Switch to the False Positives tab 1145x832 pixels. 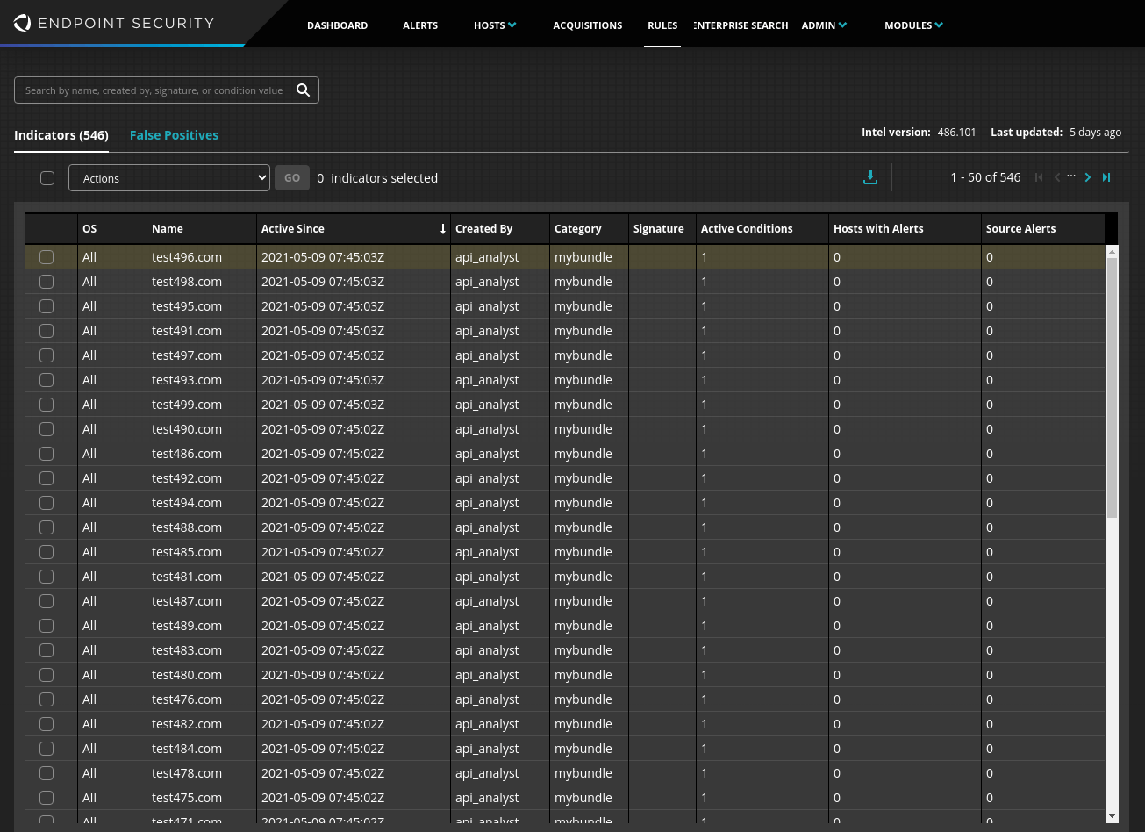coord(174,135)
